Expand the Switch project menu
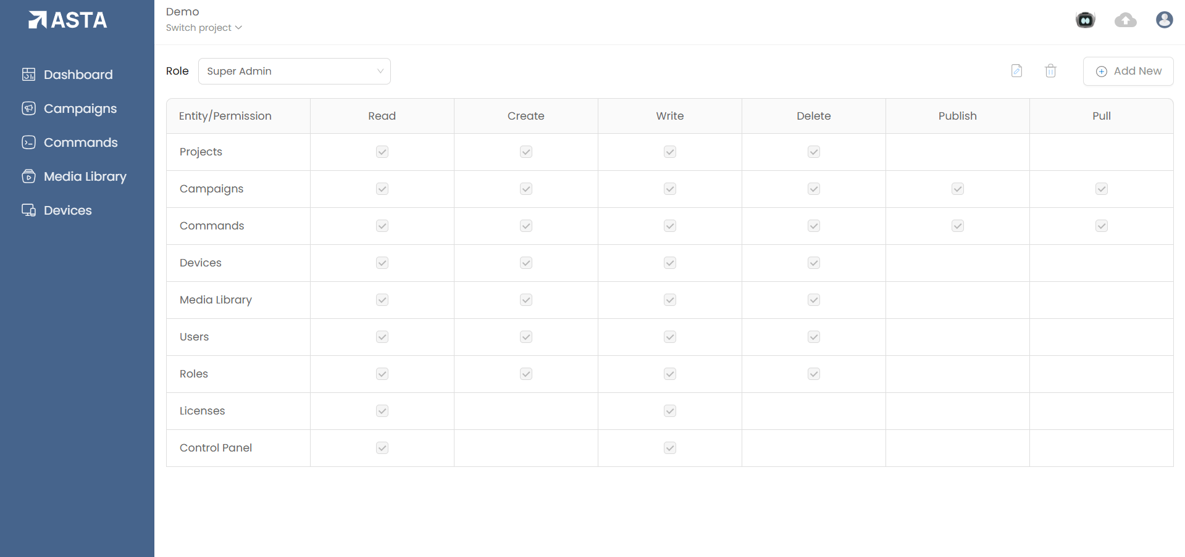This screenshot has width=1185, height=557. pos(204,28)
